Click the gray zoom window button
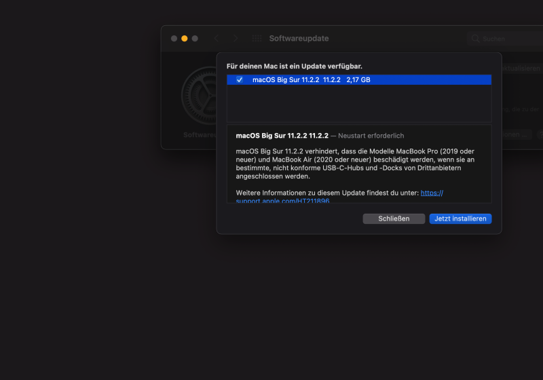This screenshot has height=380, width=543. click(195, 39)
